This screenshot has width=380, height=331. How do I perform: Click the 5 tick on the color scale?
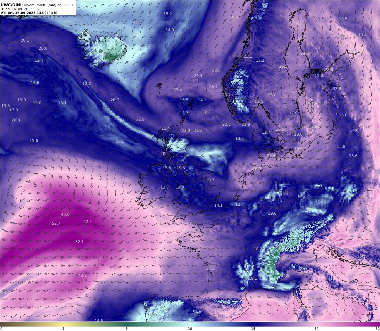tap(127, 328)
